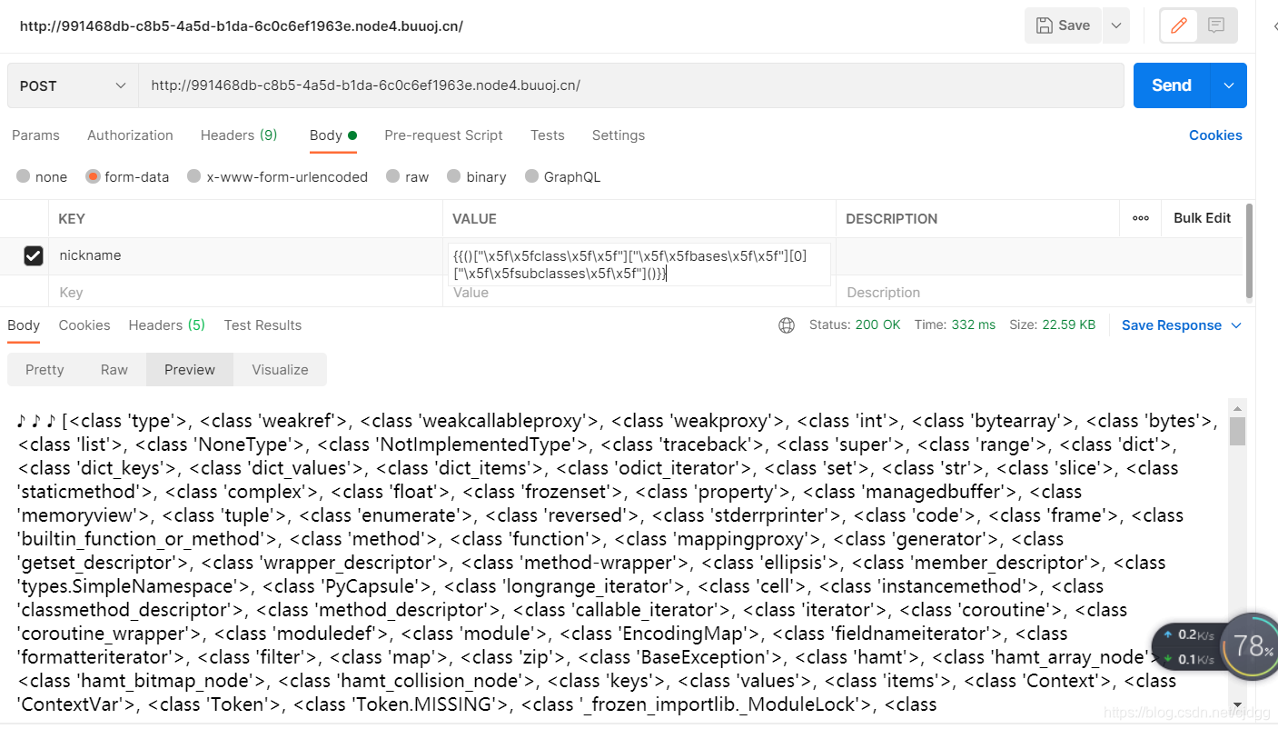Click the request URL field
1278x729 pixels.
click(x=631, y=85)
